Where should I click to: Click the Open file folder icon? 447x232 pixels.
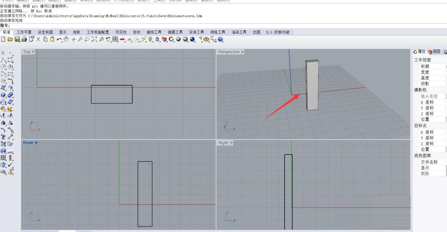[10, 39]
